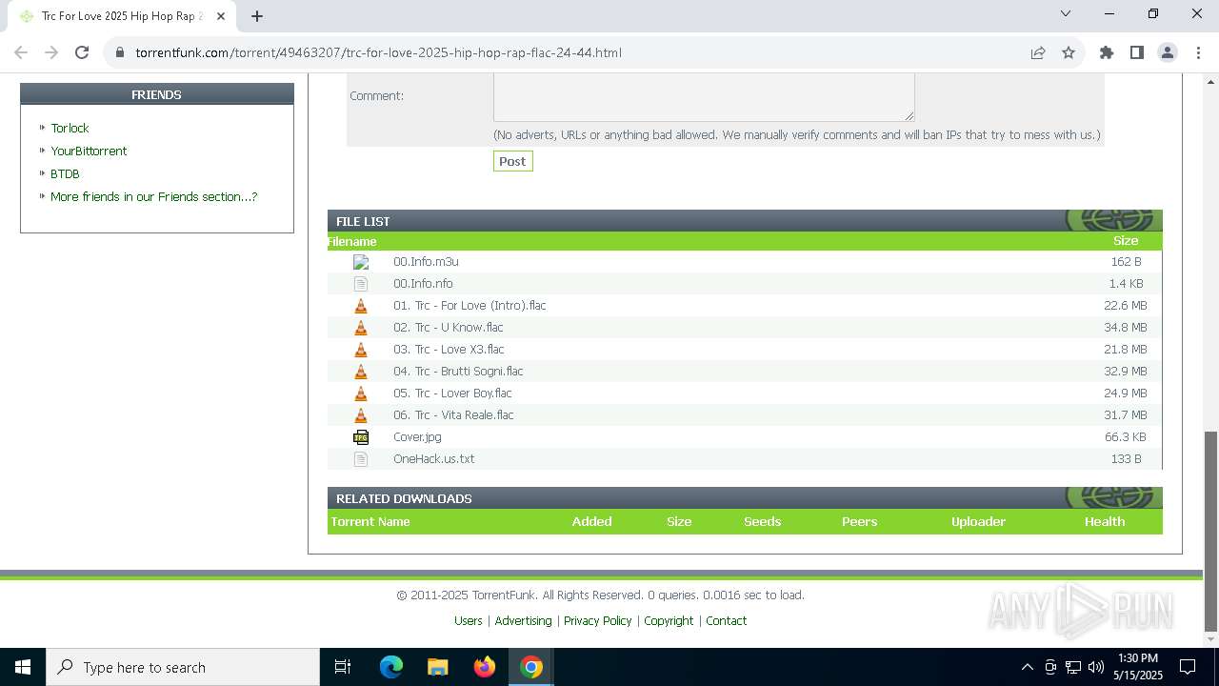Open the Contact footer link
Screen dimensions: 1219x686
pyautogui.click(x=726, y=620)
